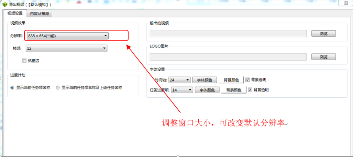This screenshot has width=353, height=157.
Task: Open the 时间轴 font size dropdown
Action: pyautogui.click(x=180, y=80)
